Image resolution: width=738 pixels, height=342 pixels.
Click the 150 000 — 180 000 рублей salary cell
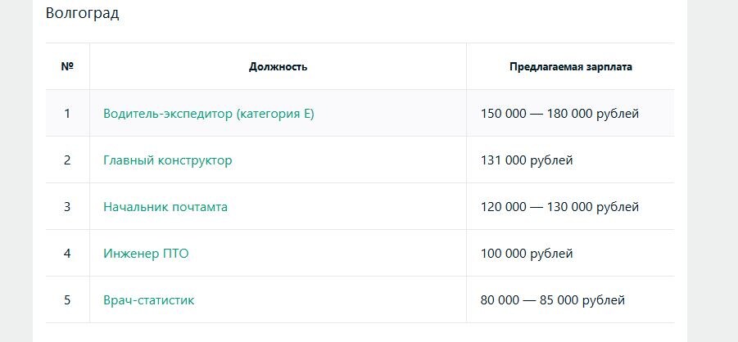(x=559, y=114)
